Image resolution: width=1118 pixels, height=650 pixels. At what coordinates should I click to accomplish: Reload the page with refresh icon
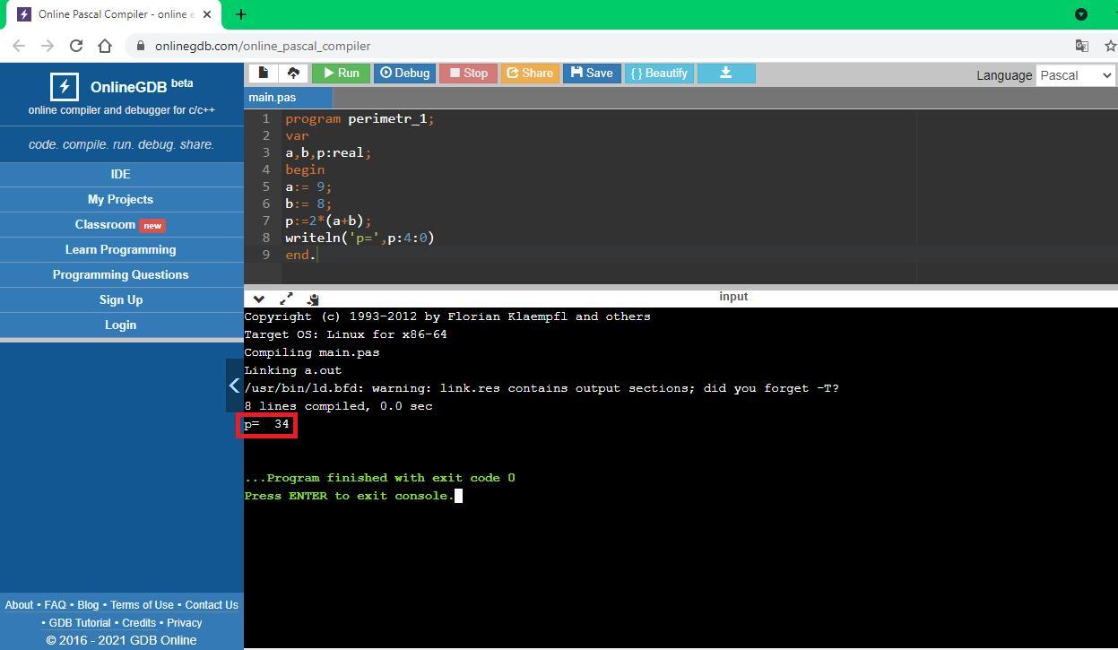click(76, 46)
